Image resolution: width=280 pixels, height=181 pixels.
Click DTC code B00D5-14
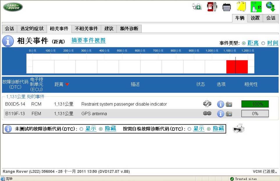(15, 104)
